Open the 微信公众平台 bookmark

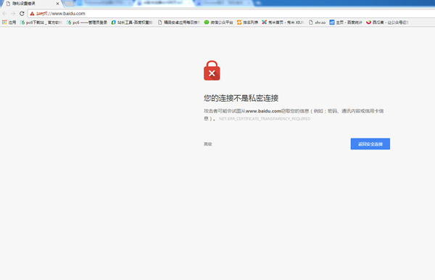pyautogui.click(x=219, y=22)
